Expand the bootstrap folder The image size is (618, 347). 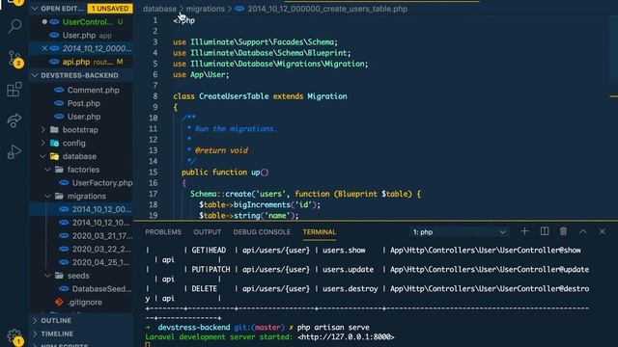pos(43,130)
